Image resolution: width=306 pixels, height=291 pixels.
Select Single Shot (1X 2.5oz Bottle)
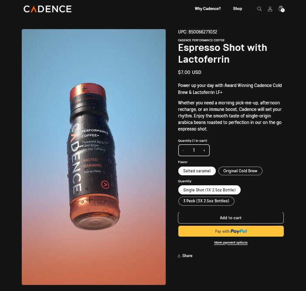point(209,190)
